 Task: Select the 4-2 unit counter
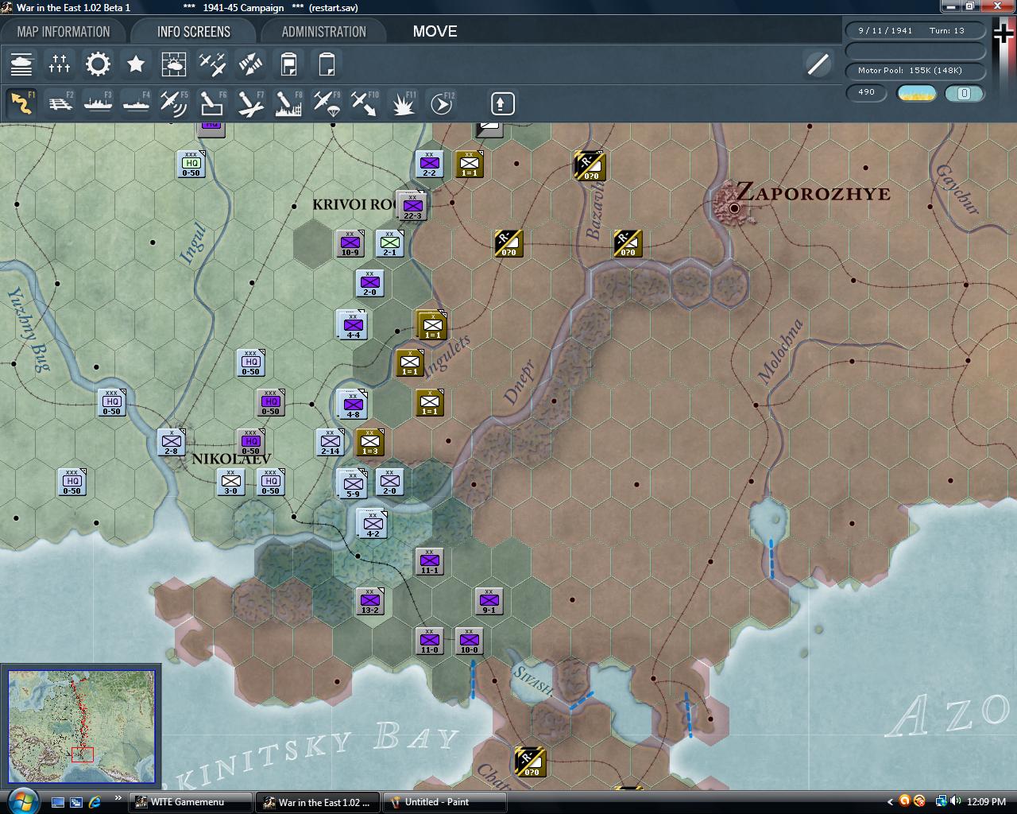pyautogui.click(x=372, y=523)
